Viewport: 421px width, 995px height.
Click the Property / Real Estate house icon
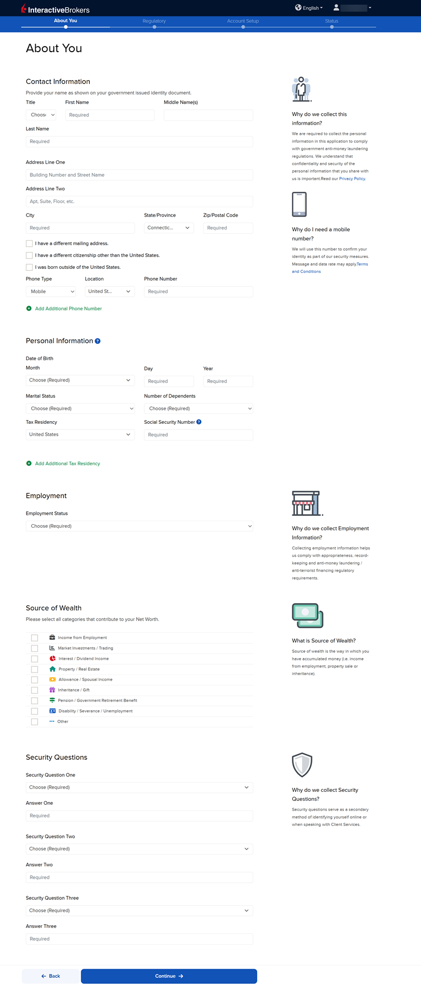[52, 669]
